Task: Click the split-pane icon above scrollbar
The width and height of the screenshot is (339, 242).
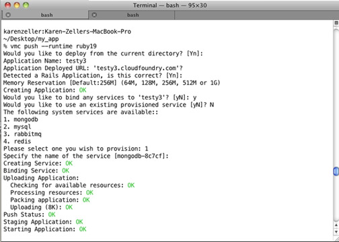Action: (x=336, y=23)
